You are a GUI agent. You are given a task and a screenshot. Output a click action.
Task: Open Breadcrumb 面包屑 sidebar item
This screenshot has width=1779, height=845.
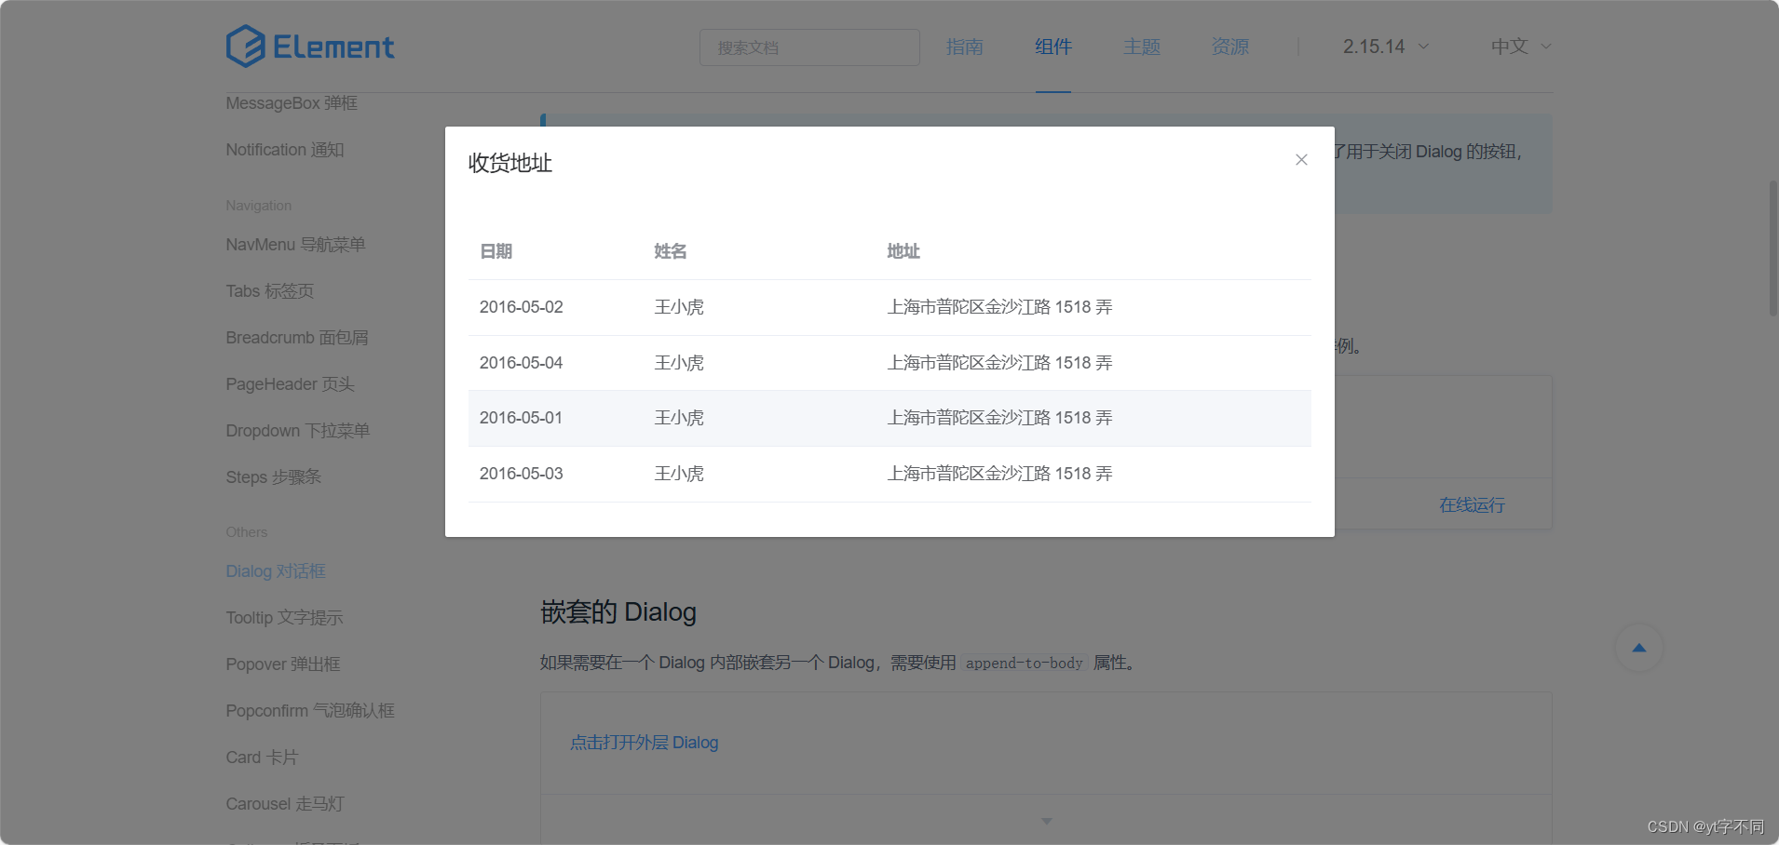click(297, 338)
